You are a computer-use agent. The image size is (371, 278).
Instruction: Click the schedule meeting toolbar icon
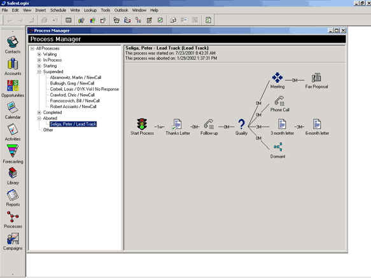[x=127, y=20]
